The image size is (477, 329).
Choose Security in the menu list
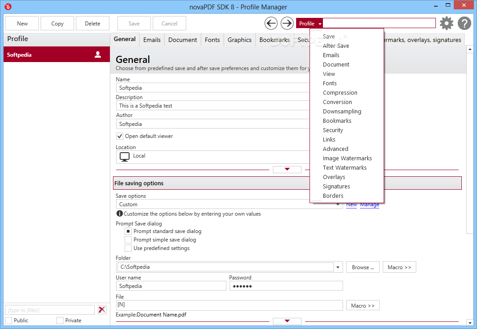coord(333,130)
